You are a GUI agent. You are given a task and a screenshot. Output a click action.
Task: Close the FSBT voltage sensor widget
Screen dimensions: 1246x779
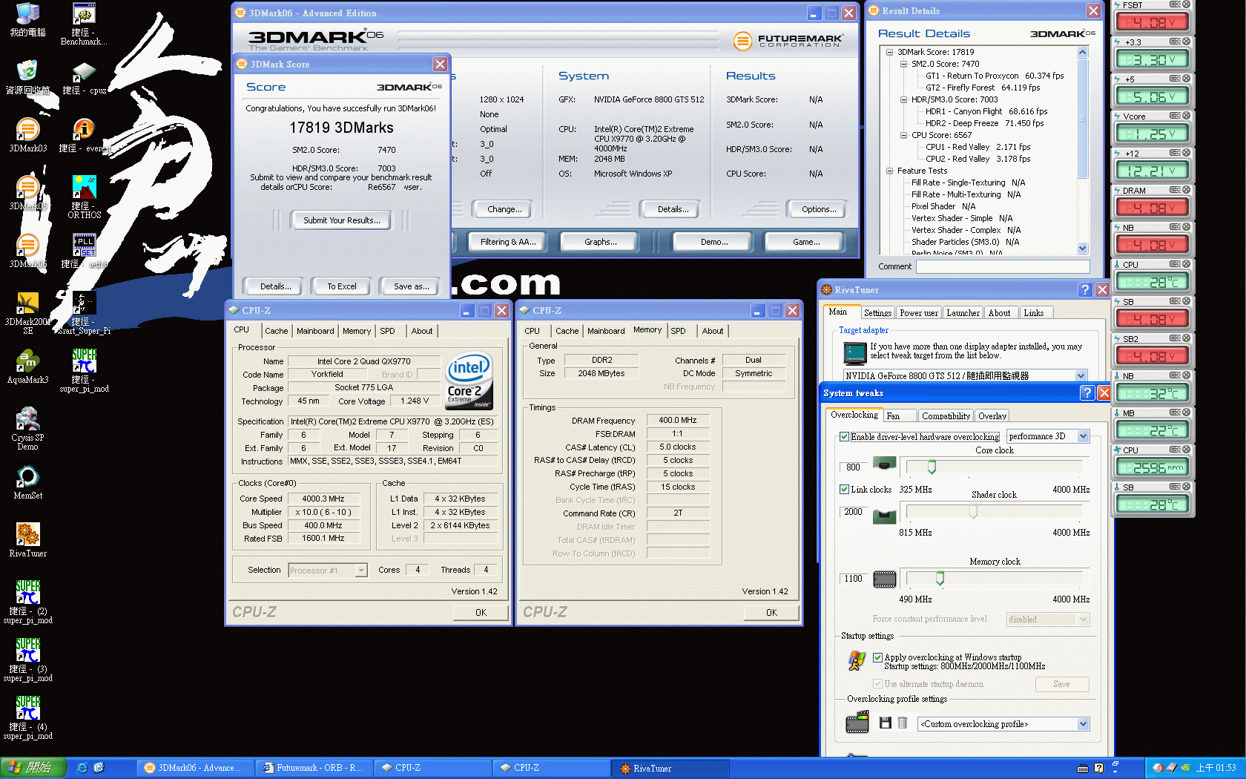1186,4
